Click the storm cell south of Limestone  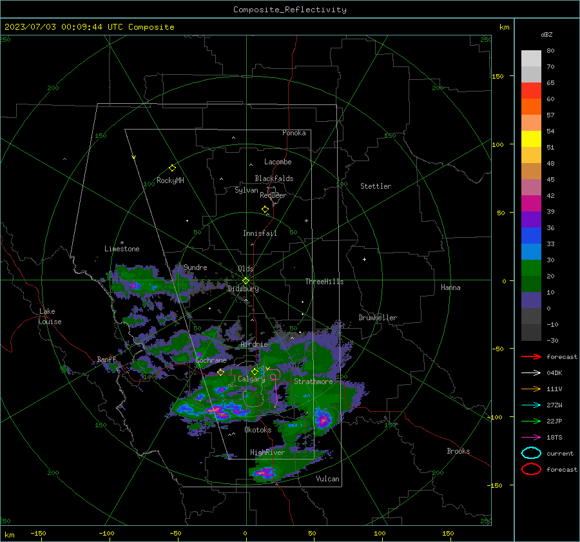click(135, 286)
